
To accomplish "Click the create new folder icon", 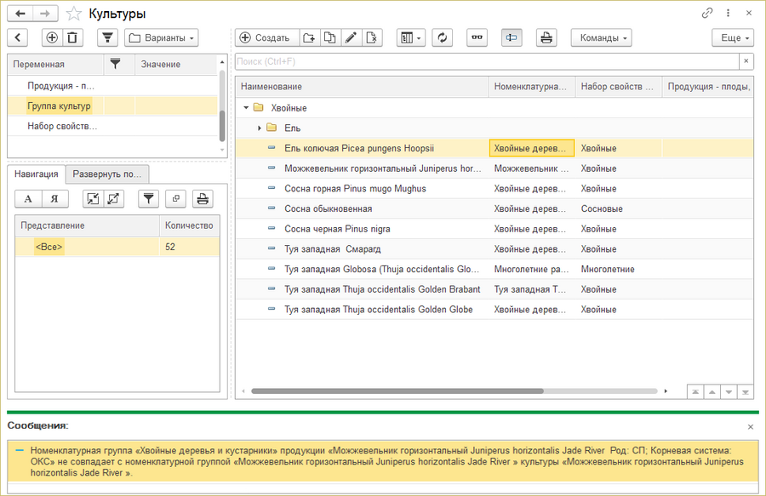I will tap(309, 37).
